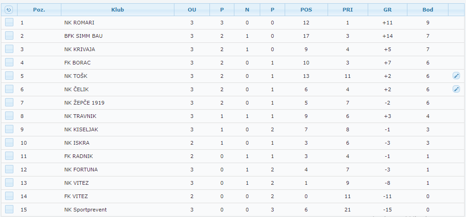Sort by the OU column header
The height and width of the screenshot is (217, 466).
(x=192, y=10)
